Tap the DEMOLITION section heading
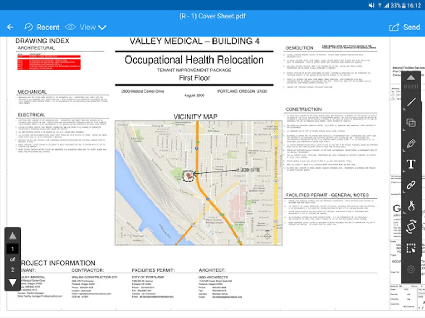The image size is (425, 318). (300, 48)
